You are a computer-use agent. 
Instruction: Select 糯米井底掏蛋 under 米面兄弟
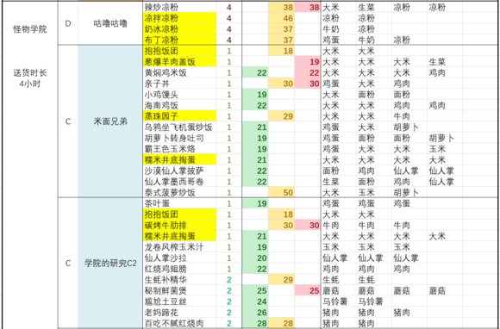180,160
